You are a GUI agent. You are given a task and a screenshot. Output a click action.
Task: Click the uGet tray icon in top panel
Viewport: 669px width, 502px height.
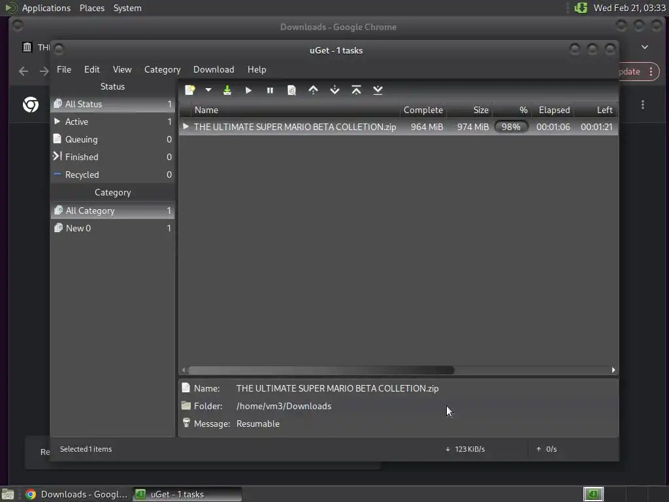581,8
